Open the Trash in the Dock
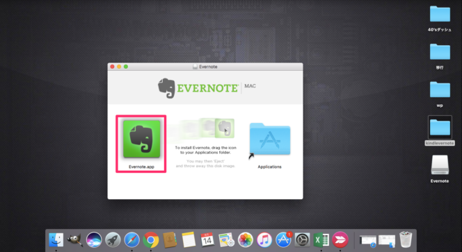This screenshot has width=462, height=252. tap(406, 240)
